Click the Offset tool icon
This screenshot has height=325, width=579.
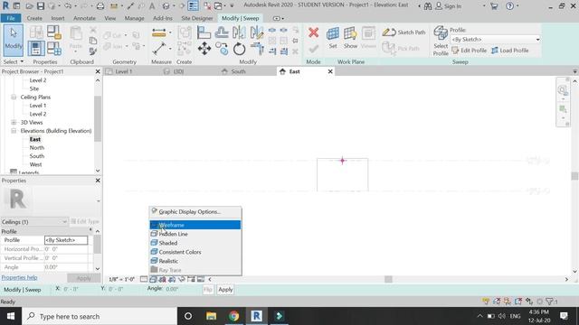222,32
